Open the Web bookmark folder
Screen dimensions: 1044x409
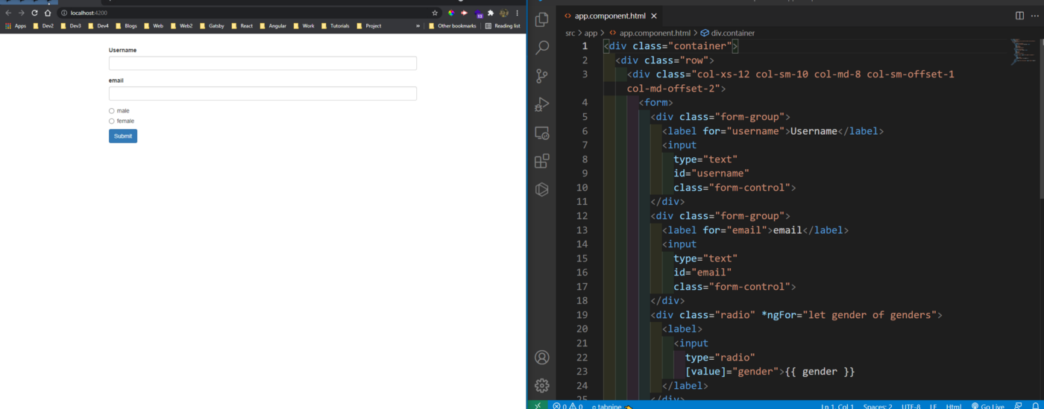(153, 26)
